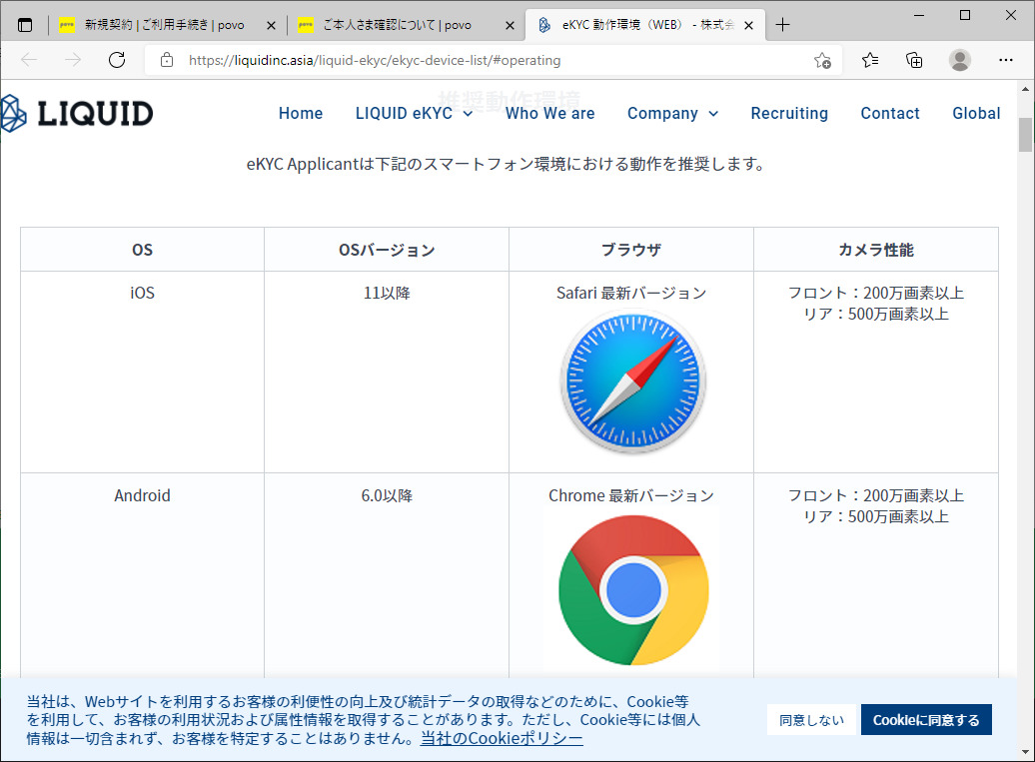Click the Safari compass image
The image size is (1035, 762).
631,382
